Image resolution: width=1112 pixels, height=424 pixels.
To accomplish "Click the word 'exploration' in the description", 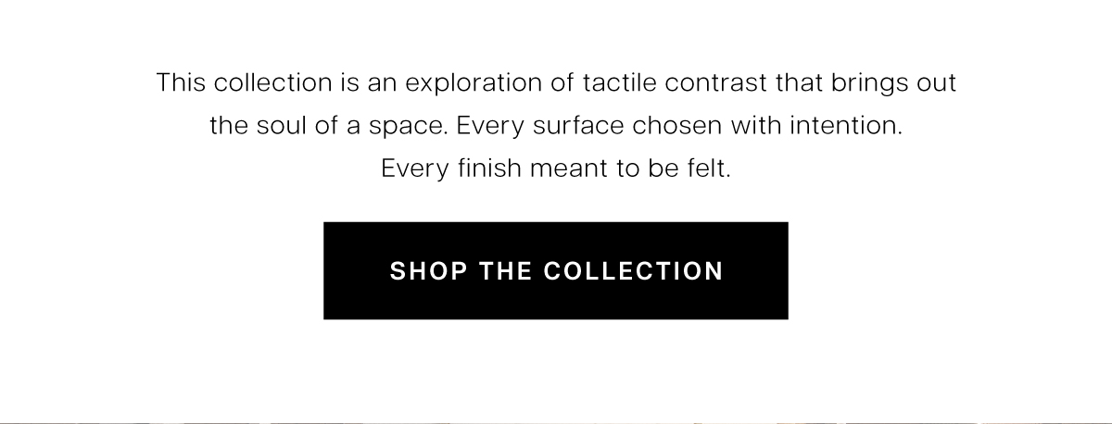I will point(478,84).
